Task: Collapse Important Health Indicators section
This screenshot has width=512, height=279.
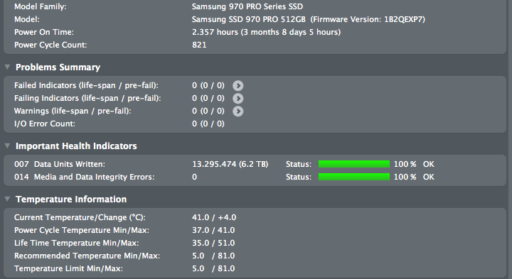Action: 7,146
